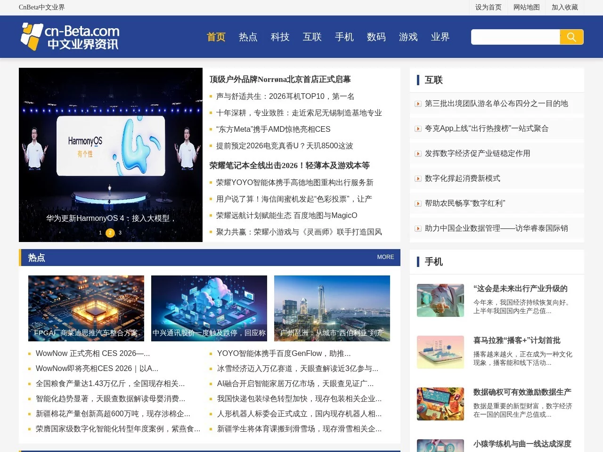Select 游戏 in the main navigation
603x452 pixels.
[408, 37]
